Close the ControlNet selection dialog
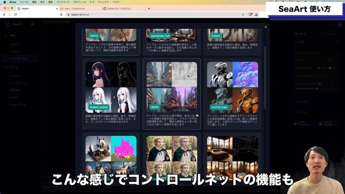 [x=266, y=27]
